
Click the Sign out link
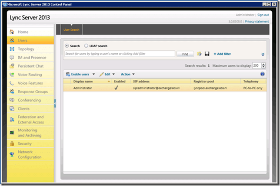coord(262,15)
